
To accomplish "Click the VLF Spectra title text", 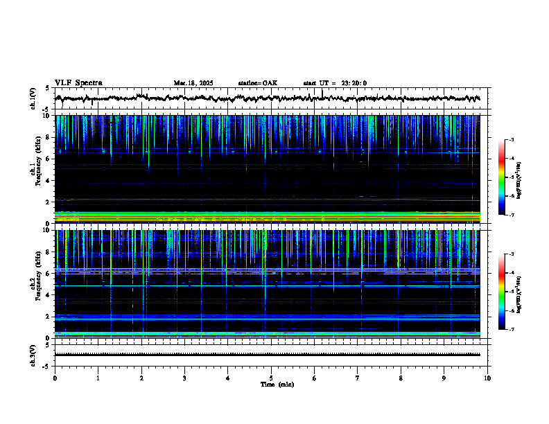I will point(78,83).
